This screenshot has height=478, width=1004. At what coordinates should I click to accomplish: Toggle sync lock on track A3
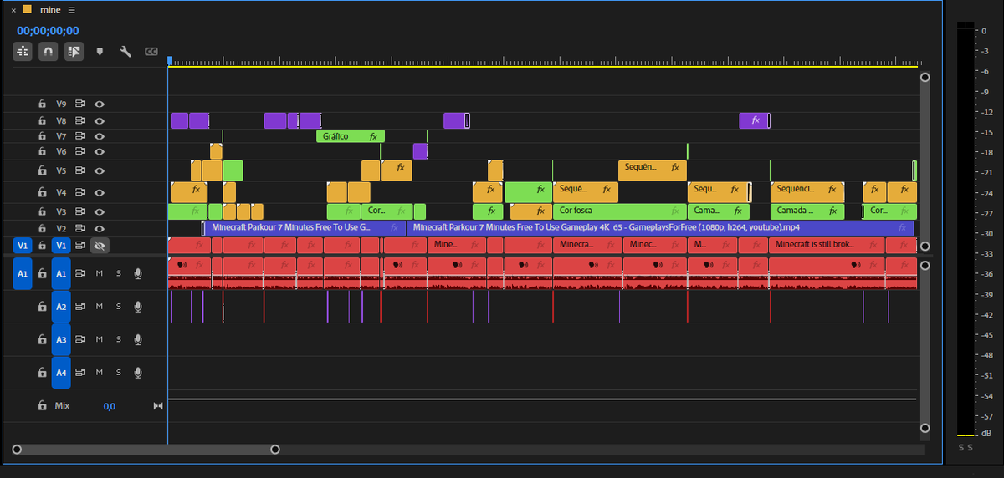(80, 339)
